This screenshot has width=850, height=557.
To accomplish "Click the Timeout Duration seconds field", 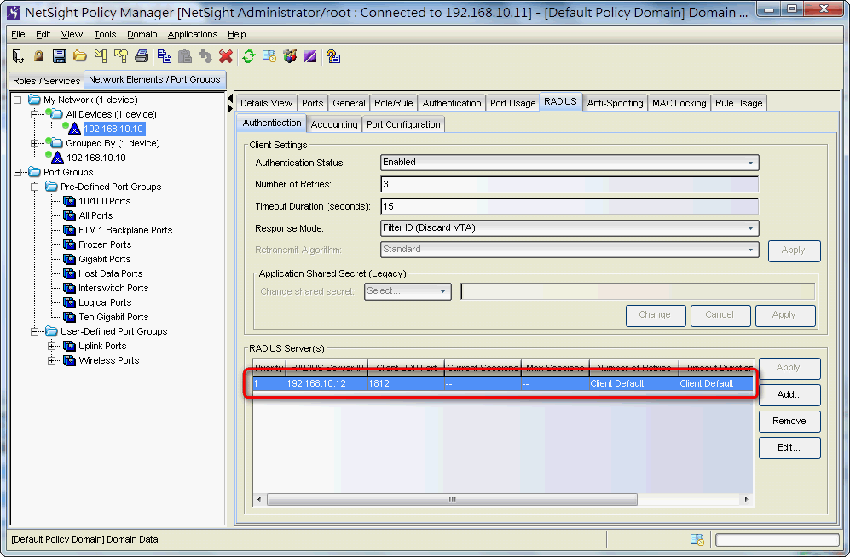I will pos(570,206).
